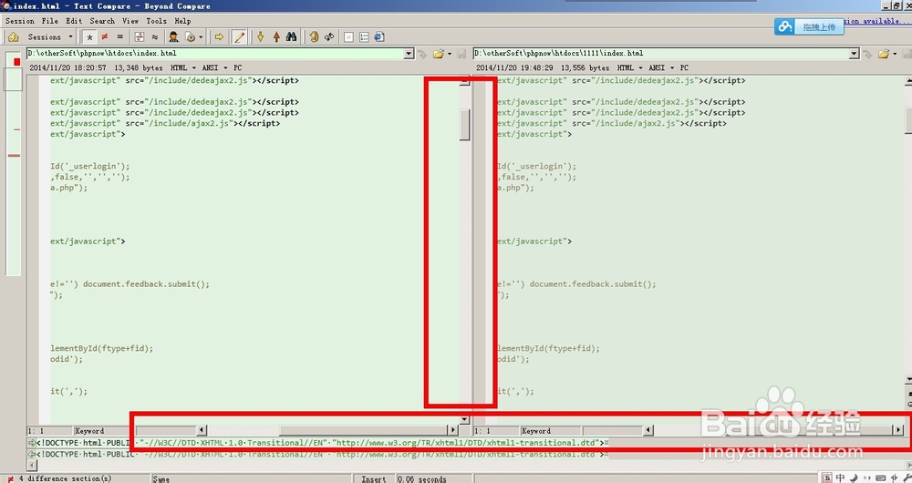Open the Search menu
The height and width of the screenshot is (483, 912).
[102, 21]
